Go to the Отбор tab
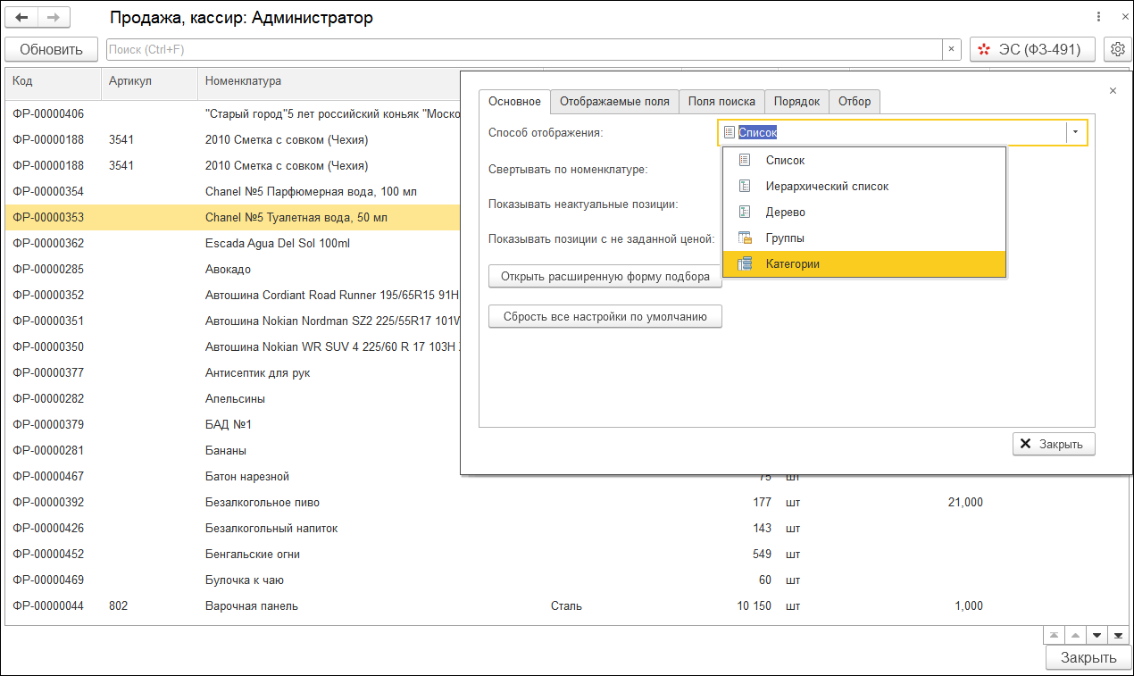This screenshot has width=1134, height=676. coord(855,102)
